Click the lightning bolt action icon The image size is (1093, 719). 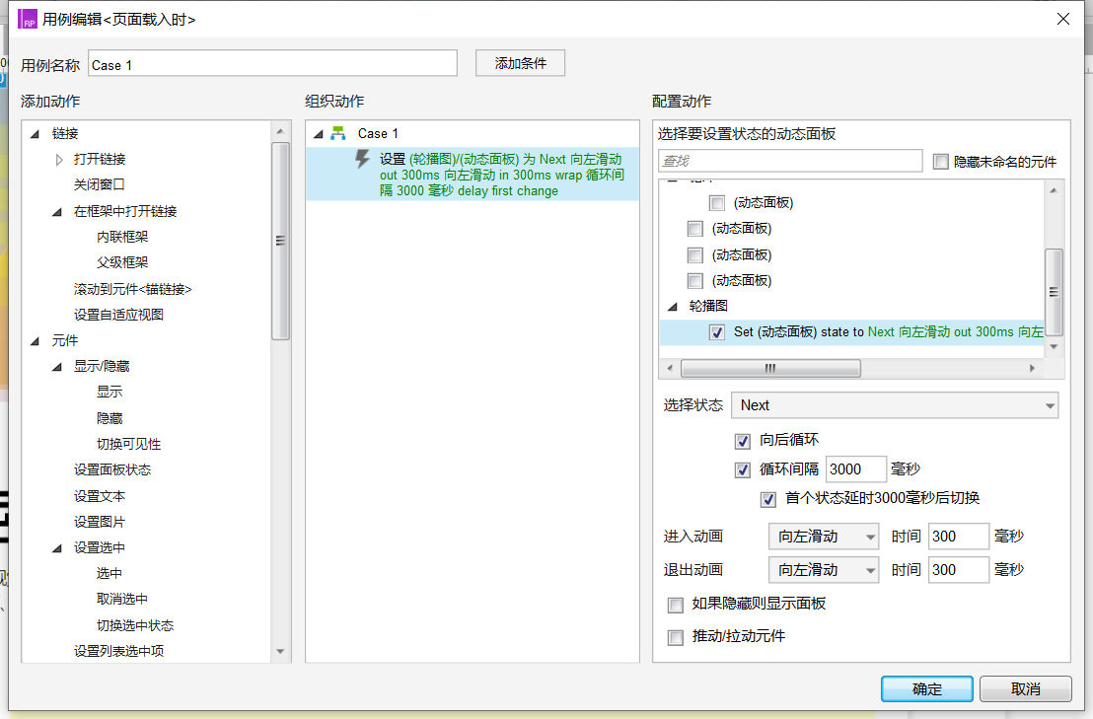point(362,160)
